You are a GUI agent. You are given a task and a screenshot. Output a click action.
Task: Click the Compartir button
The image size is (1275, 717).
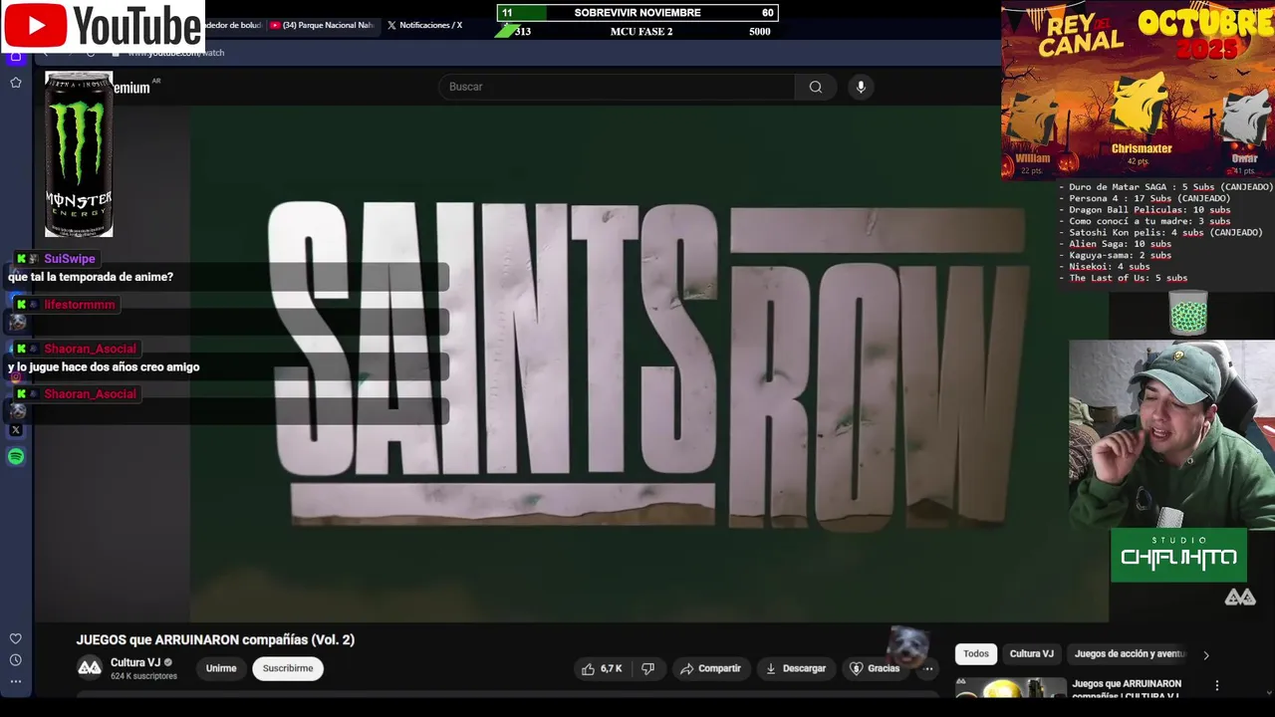click(x=710, y=668)
